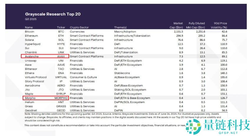Click the Crypto Sector column header
The width and height of the screenshot is (250, 136).
(x=79, y=27)
